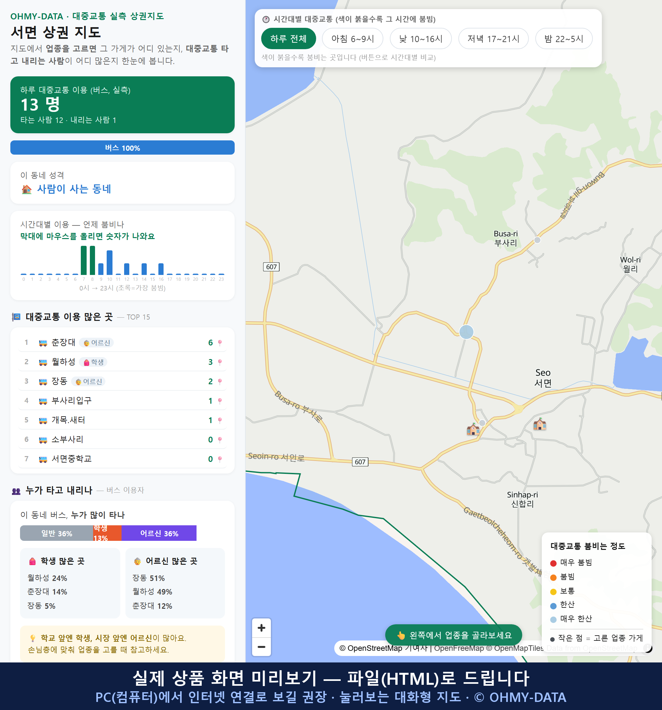Viewport: 662px width, 710px height.
Task: Click the lightbulb tip icon in yellow note
Action: pyautogui.click(x=32, y=638)
